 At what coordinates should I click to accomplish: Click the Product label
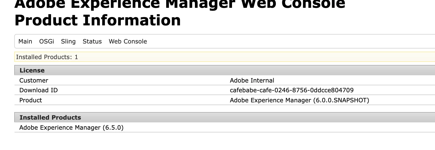click(x=31, y=100)
